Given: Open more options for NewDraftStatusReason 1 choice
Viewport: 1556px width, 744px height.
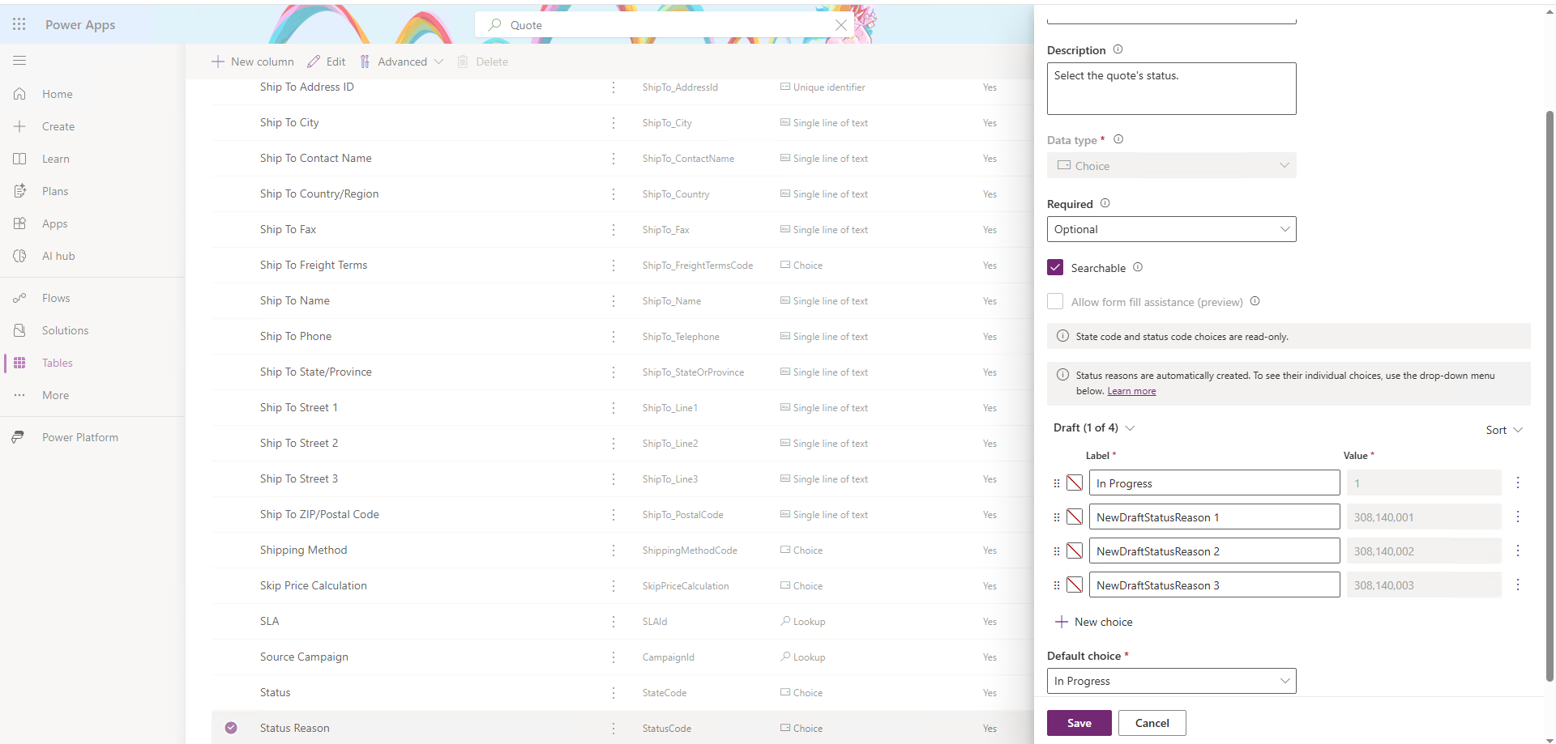Looking at the screenshot, I should (1518, 517).
